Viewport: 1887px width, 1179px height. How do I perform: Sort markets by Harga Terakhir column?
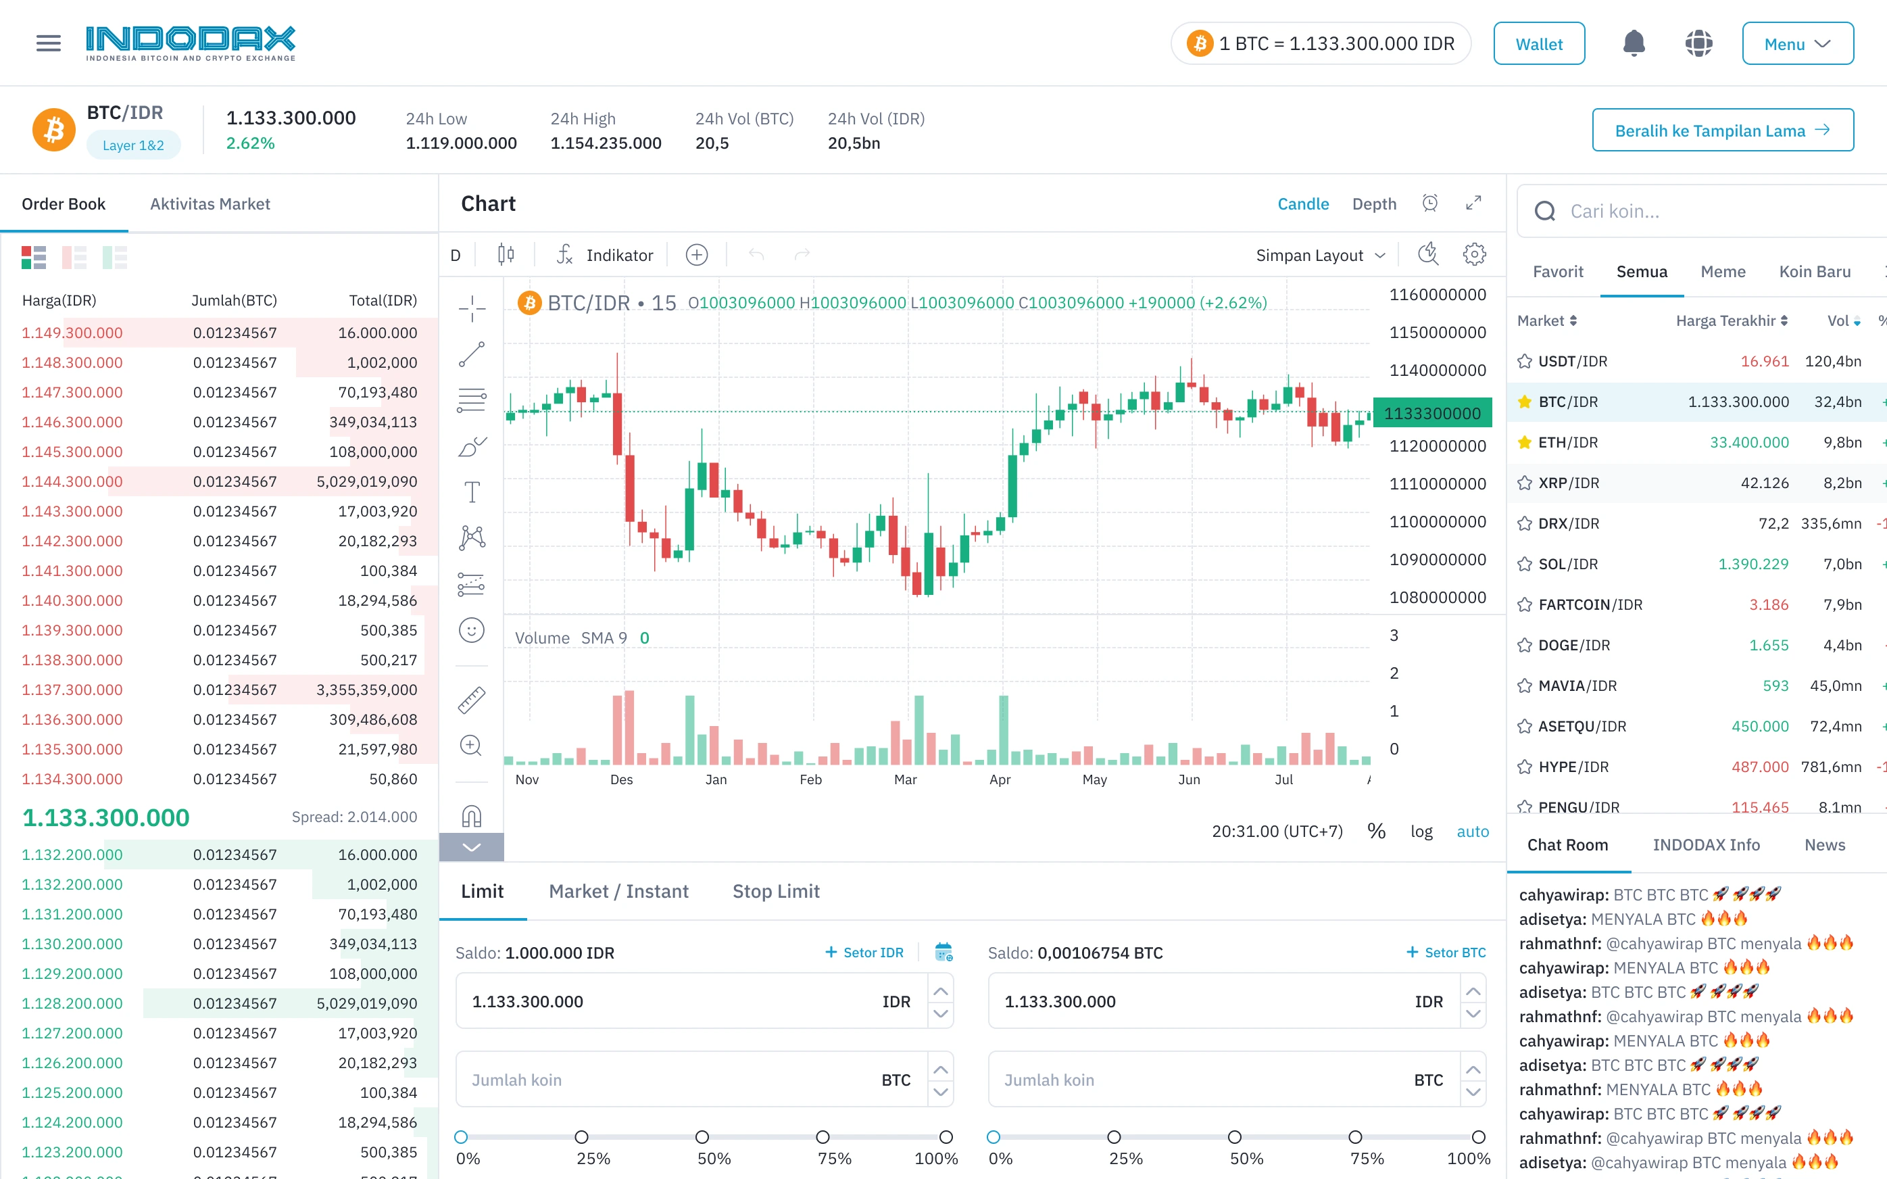click(x=1732, y=320)
